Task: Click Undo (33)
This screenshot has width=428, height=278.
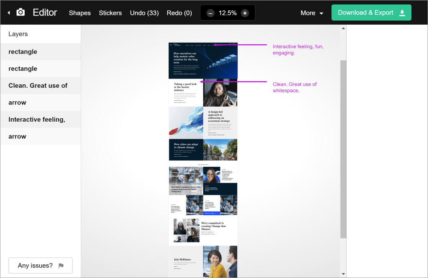Action: coord(144,13)
